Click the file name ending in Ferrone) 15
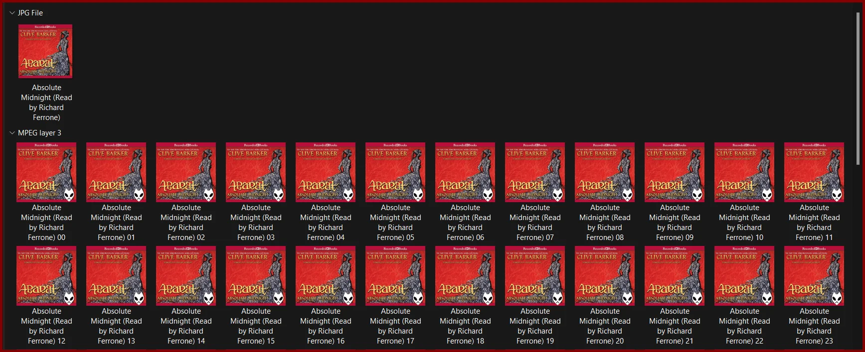 256,326
